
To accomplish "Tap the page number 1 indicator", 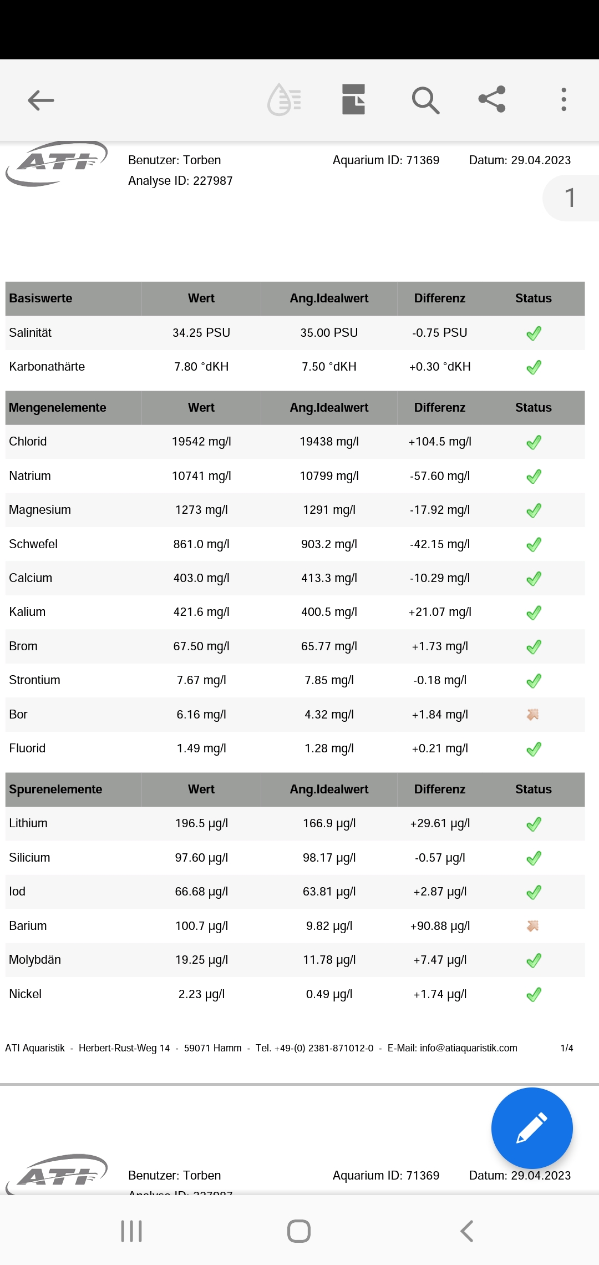I will coord(570,198).
